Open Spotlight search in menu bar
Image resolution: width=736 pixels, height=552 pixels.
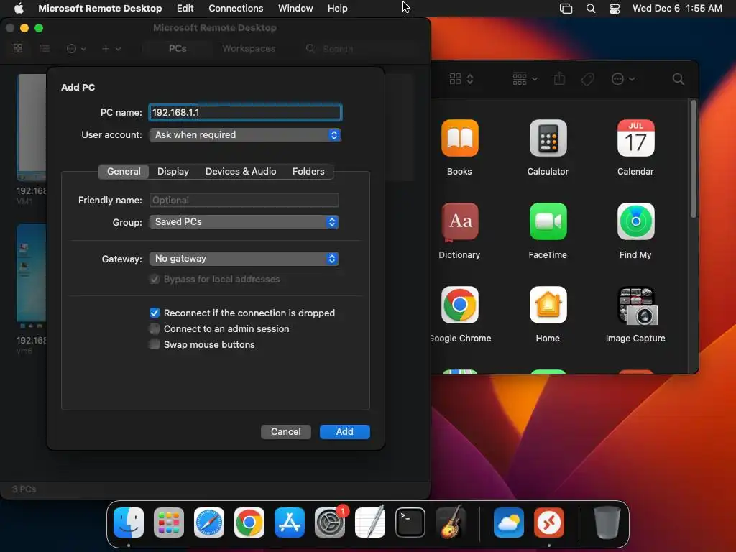[x=591, y=9]
